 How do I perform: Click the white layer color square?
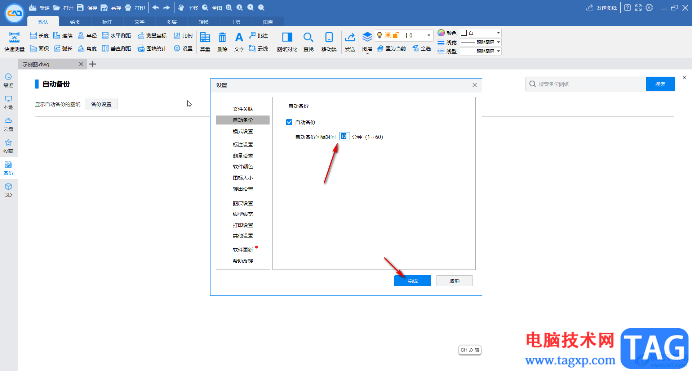coord(404,35)
